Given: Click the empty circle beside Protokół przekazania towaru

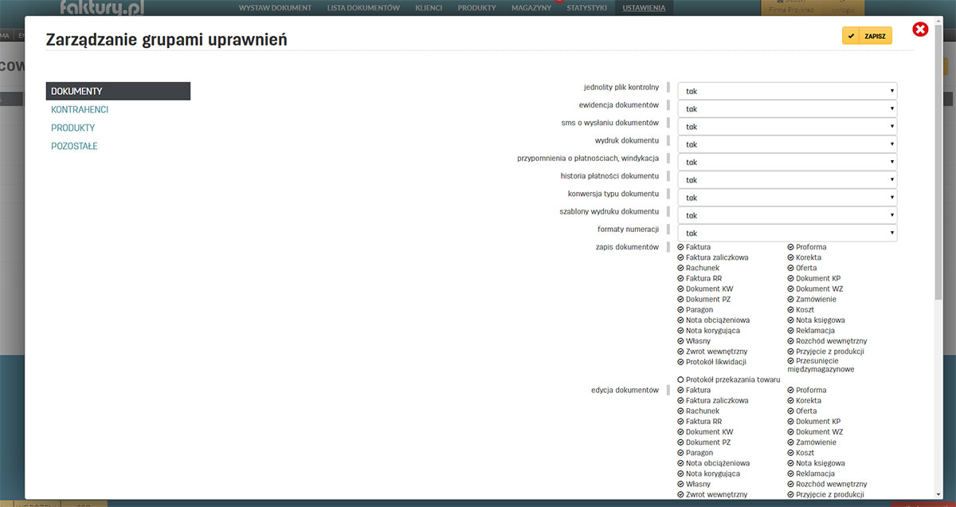Looking at the screenshot, I should click(680, 379).
